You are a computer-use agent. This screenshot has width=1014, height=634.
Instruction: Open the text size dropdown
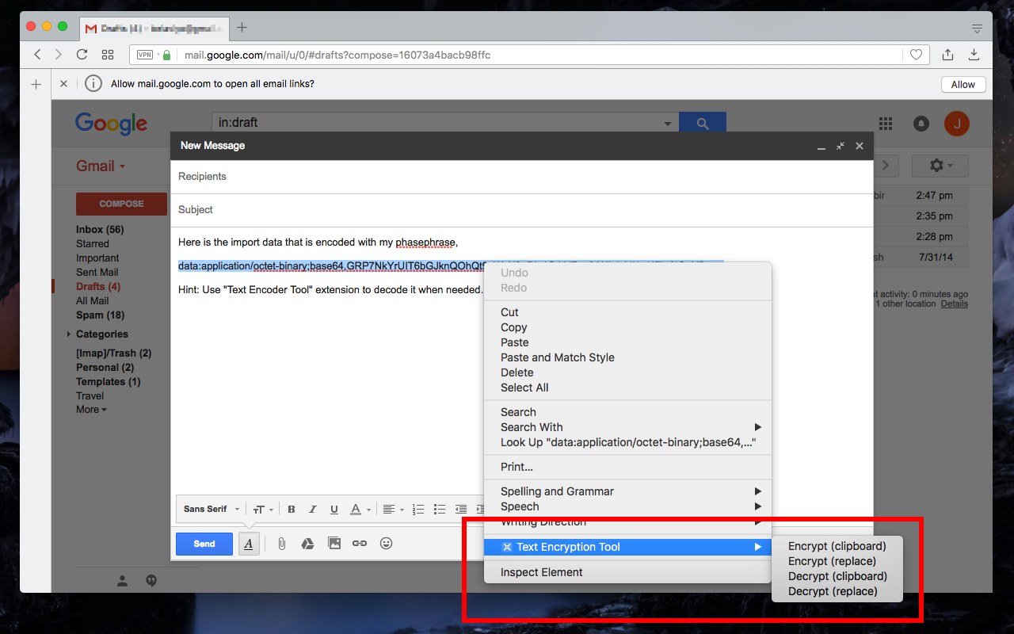[262, 509]
